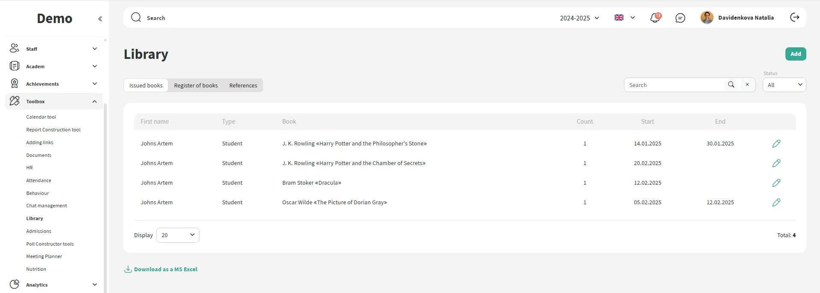This screenshot has width=820, height=293.
Task: Click the notification bell icon
Action: (x=655, y=18)
